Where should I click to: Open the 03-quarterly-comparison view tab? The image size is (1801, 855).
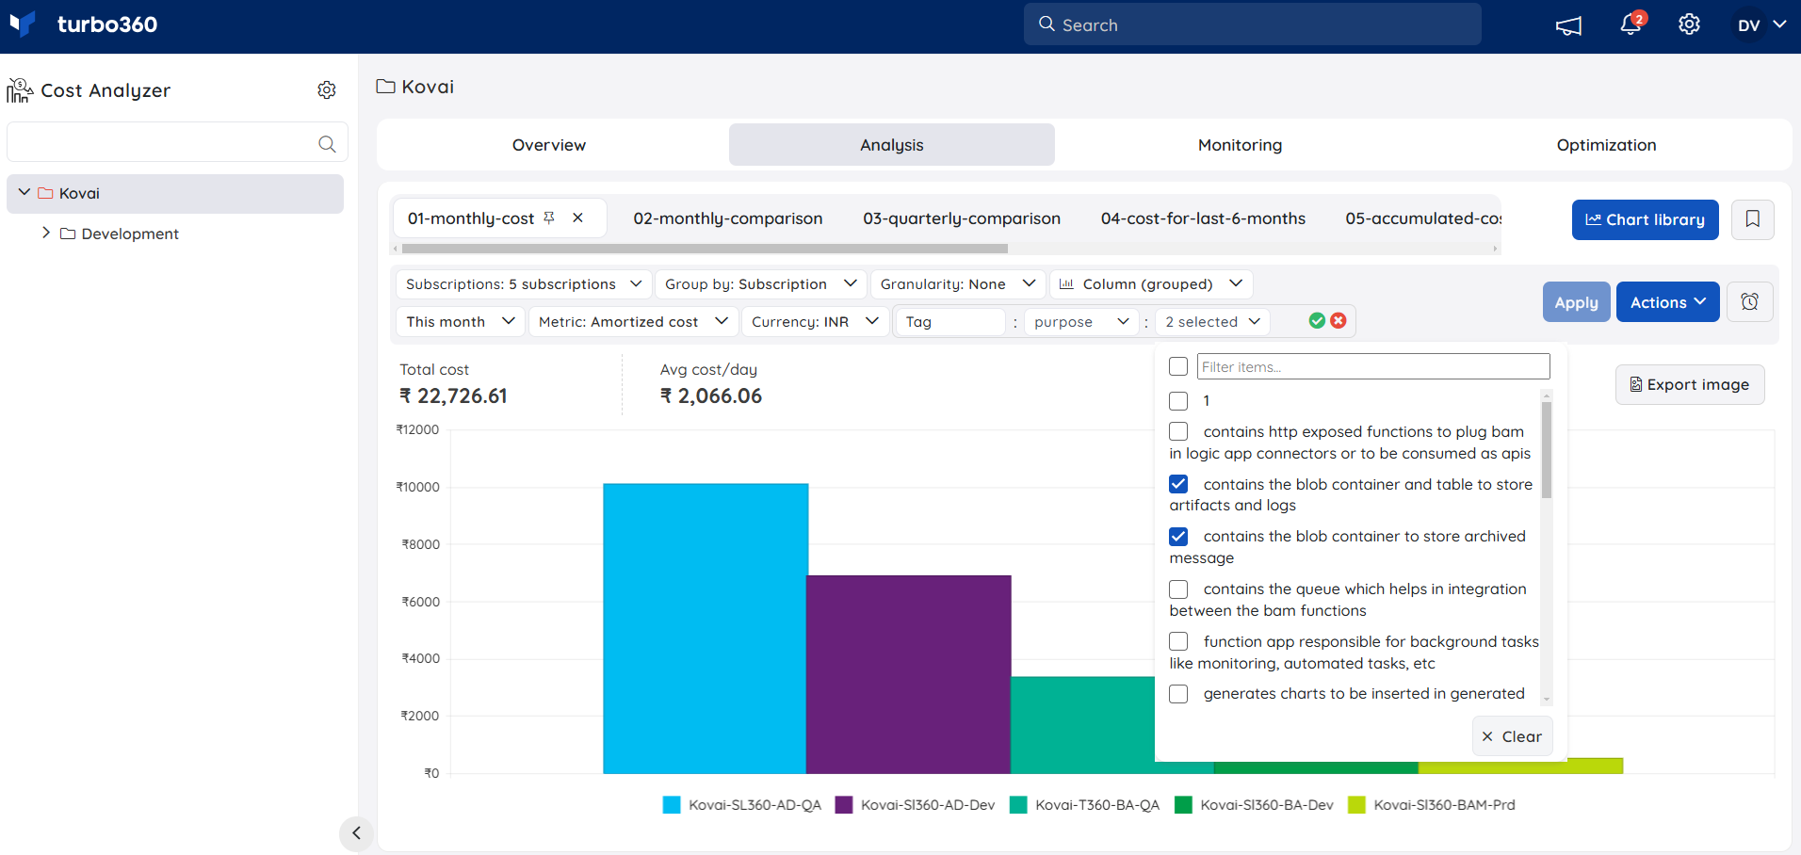(961, 218)
